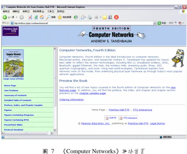This screenshot has height=154, width=187.
Task: Open the Pearson Education, Inc. link
Action: pyautogui.click(x=96, y=123)
